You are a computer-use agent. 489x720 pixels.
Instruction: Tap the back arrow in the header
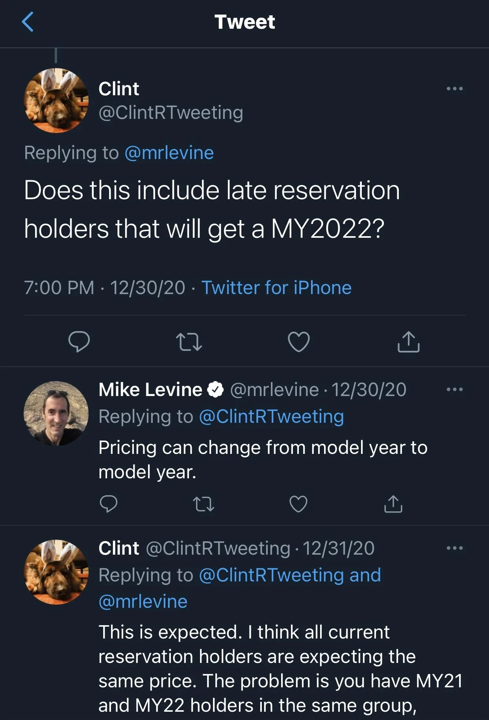[x=28, y=22]
